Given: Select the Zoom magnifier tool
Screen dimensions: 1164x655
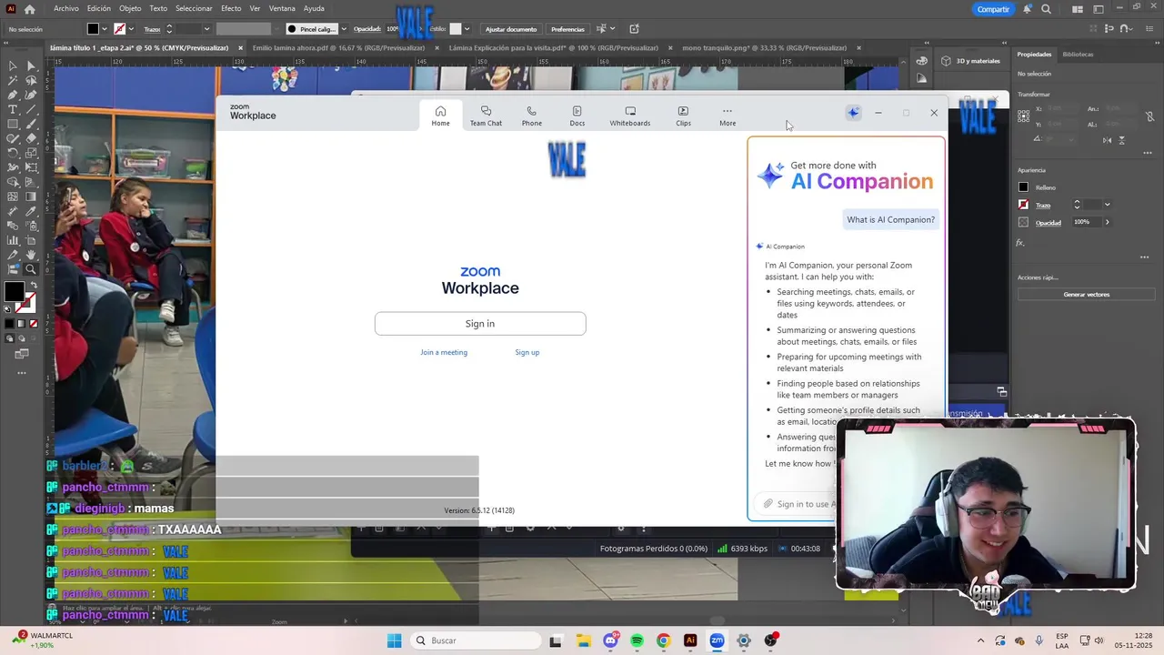Looking at the screenshot, I should [x=31, y=269].
